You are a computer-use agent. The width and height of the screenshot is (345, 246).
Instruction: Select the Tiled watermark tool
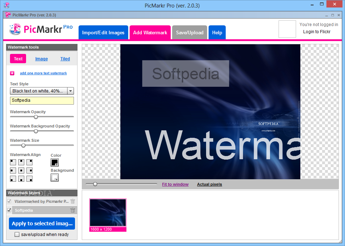click(x=65, y=59)
